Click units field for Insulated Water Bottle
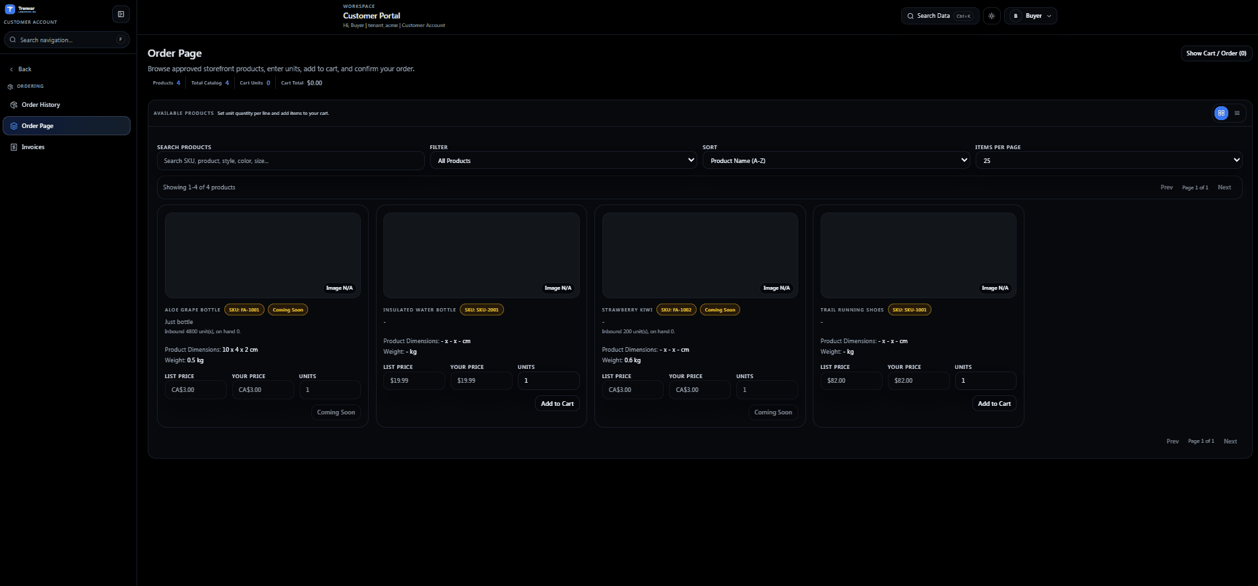Image resolution: width=1258 pixels, height=586 pixels. tap(548, 381)
